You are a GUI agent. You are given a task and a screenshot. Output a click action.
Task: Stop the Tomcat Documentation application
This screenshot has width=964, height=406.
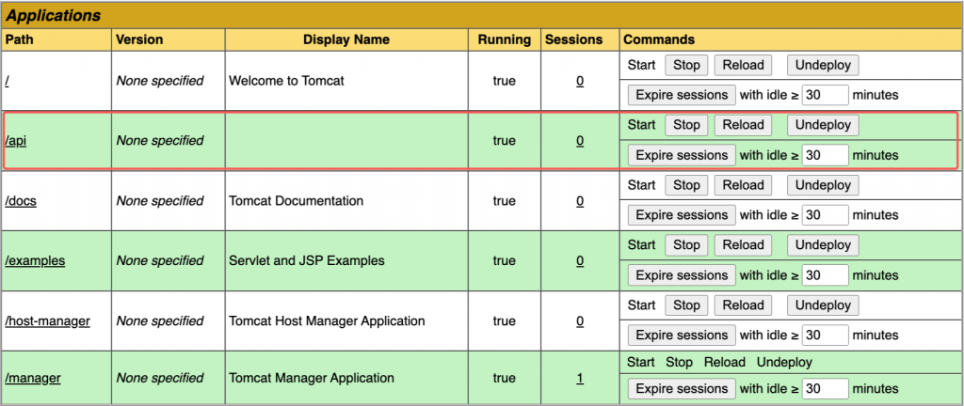686,185
